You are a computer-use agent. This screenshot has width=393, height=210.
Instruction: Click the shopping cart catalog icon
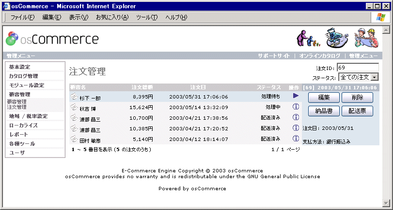coord(337,38)
